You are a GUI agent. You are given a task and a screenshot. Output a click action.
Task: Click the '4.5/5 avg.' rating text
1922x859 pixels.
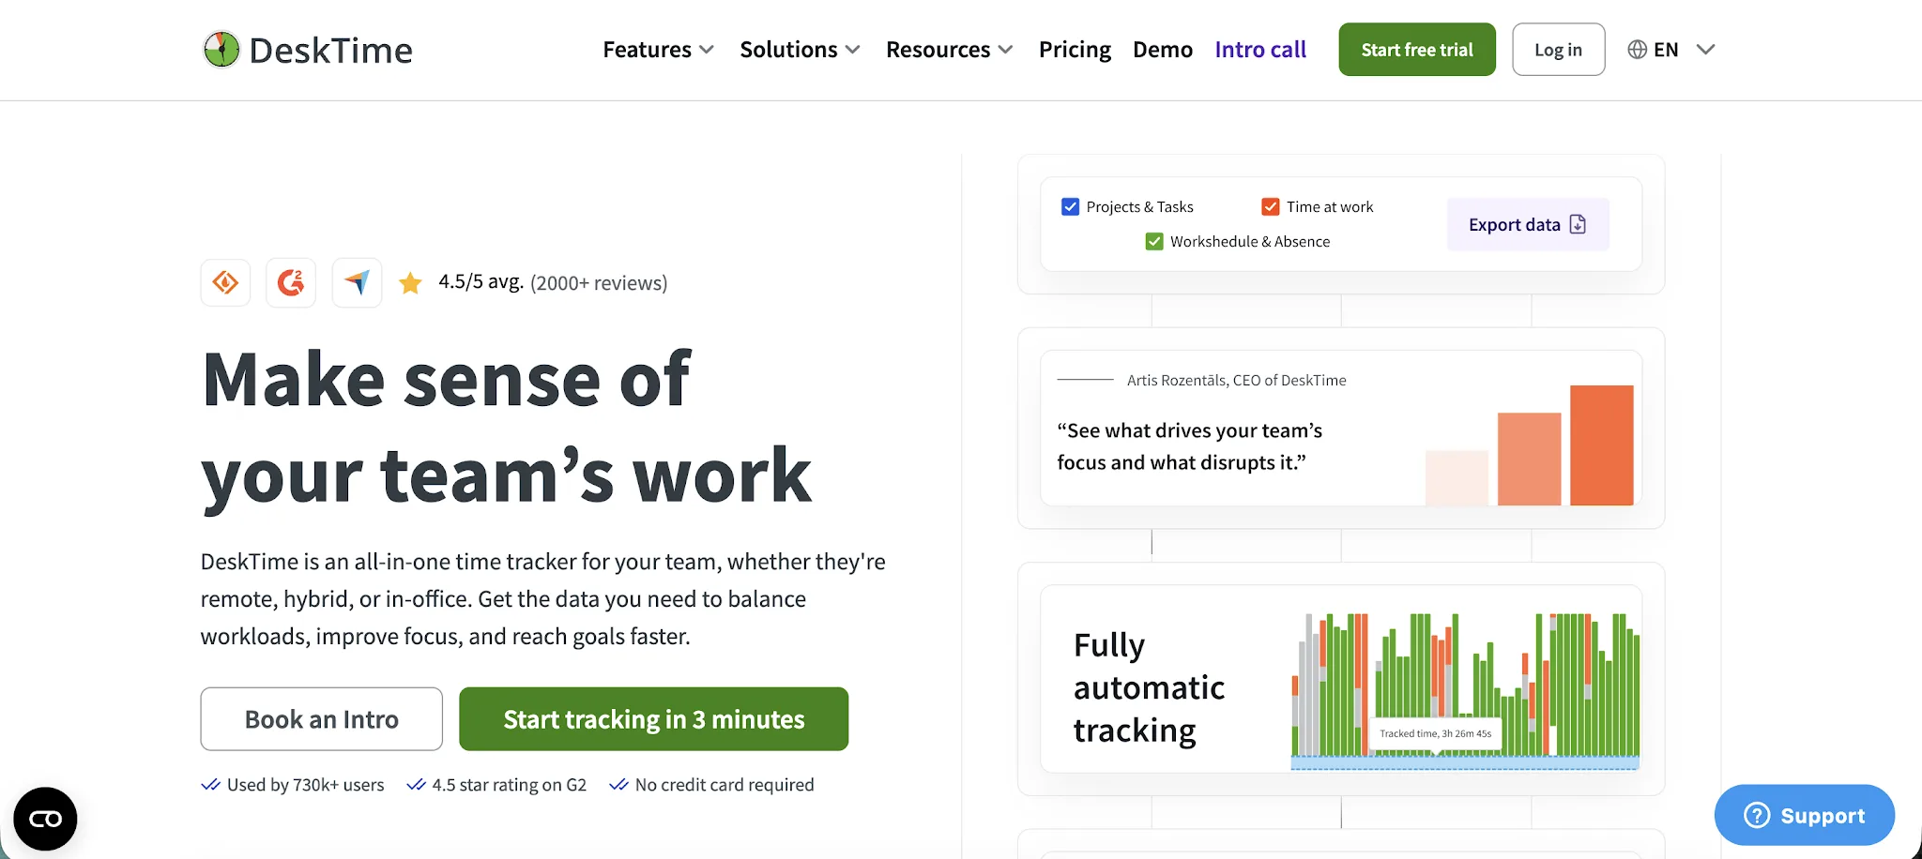point(480,281)
